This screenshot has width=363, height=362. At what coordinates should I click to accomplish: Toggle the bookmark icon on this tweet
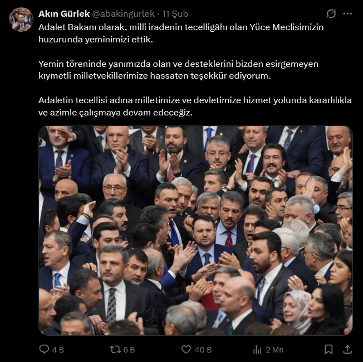[x=328, y=349]
